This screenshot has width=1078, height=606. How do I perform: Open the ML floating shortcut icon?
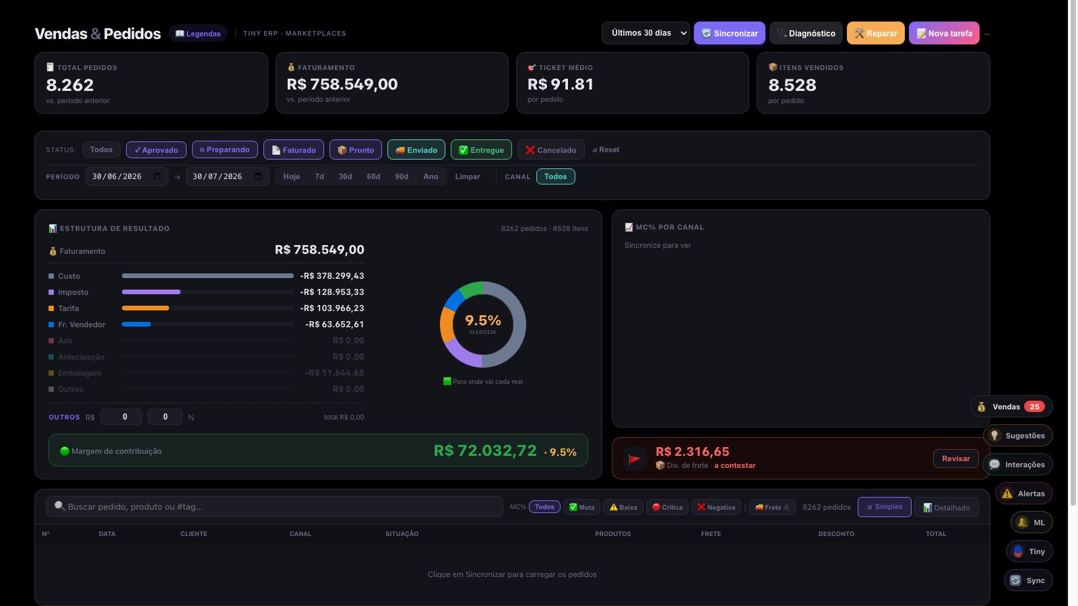coord(1032,523)
